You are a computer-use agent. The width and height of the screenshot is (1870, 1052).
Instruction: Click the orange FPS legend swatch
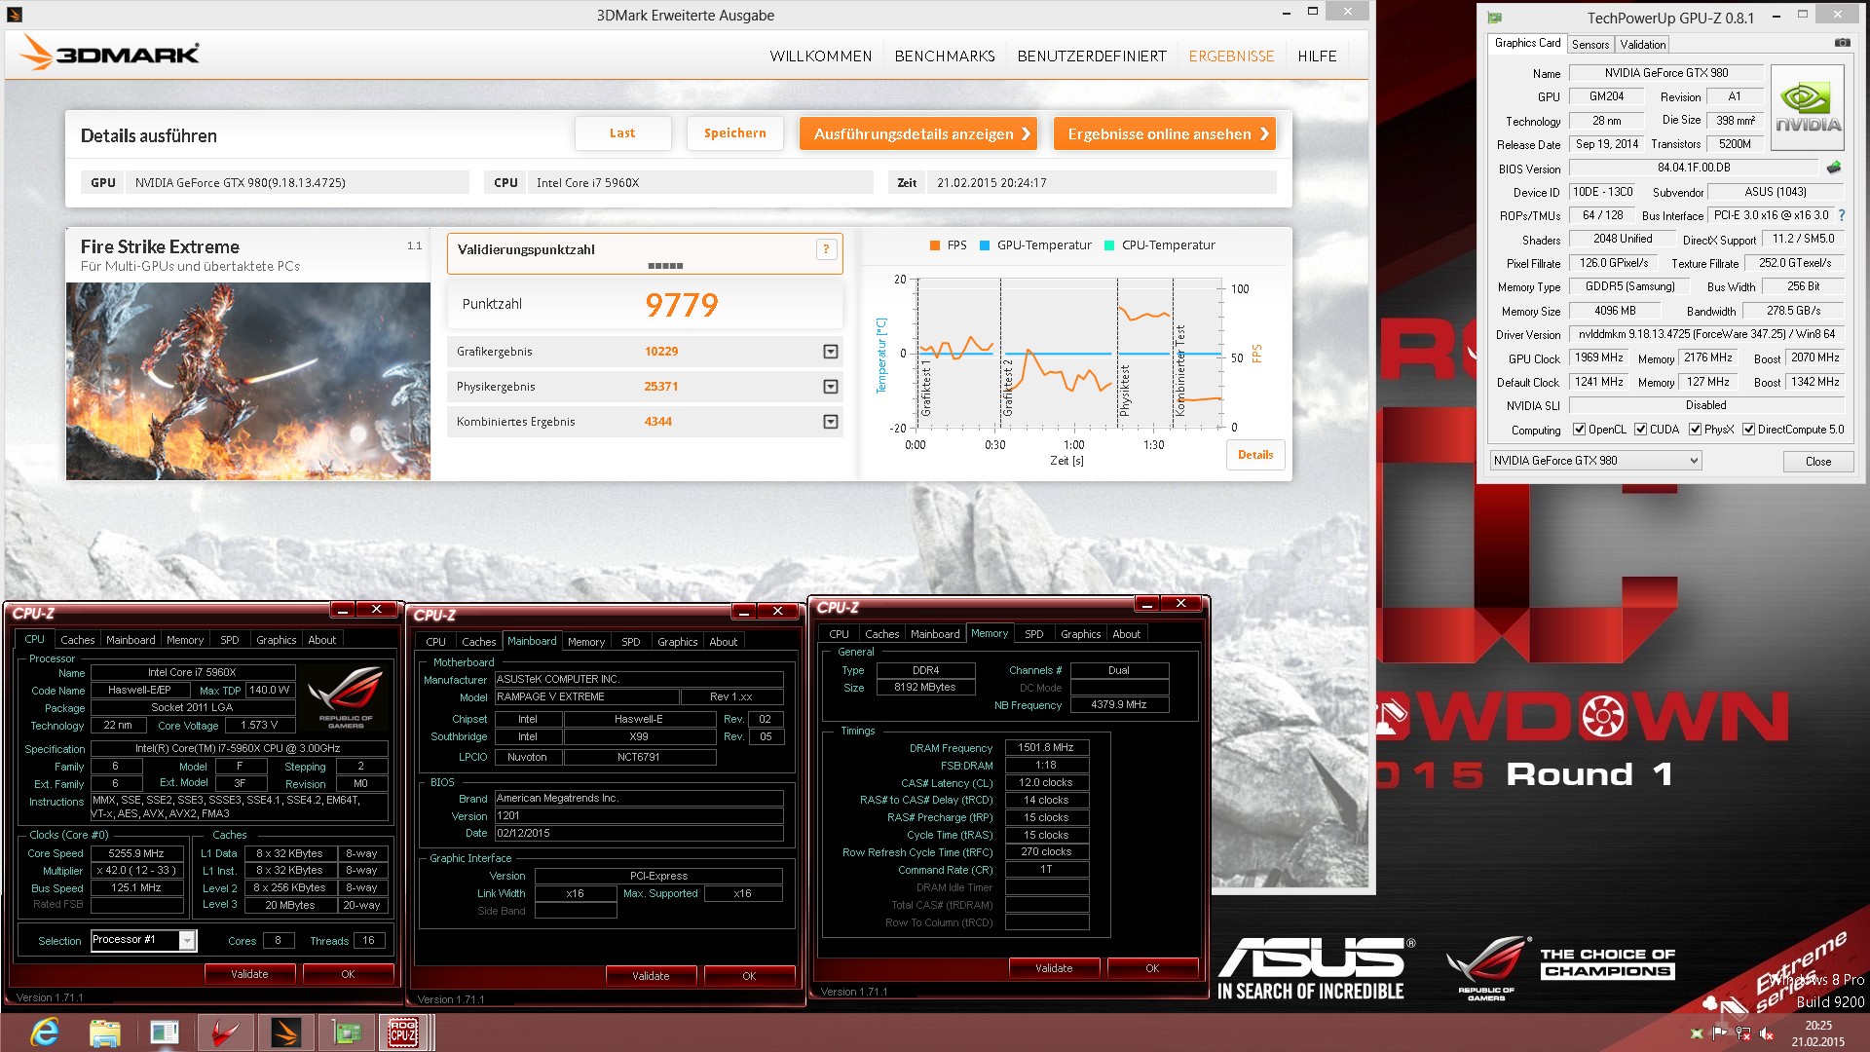[x=935, y=245]
